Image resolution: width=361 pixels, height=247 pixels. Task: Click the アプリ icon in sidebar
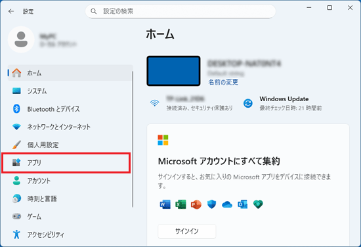point(16,162)
